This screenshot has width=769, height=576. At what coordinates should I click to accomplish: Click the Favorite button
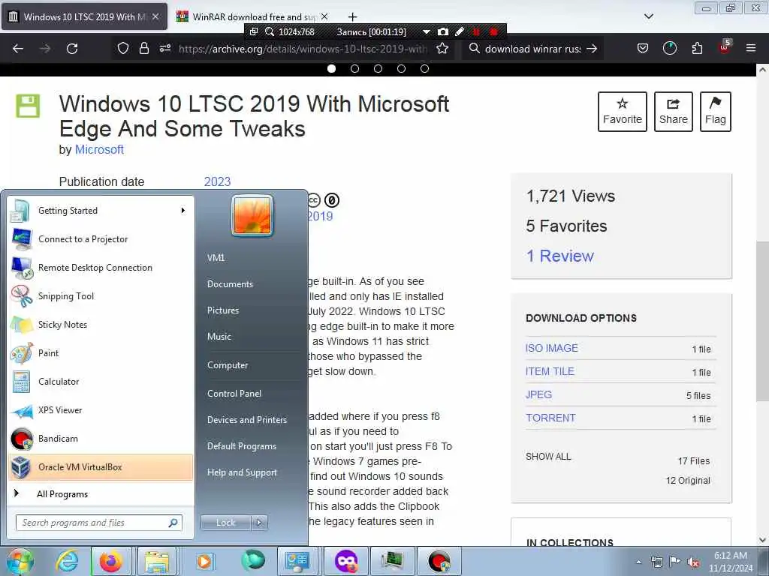coord(623,112)
